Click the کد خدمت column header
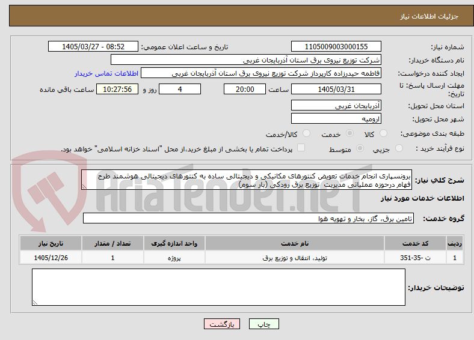The image size is (474, 340). coord(416,243)
